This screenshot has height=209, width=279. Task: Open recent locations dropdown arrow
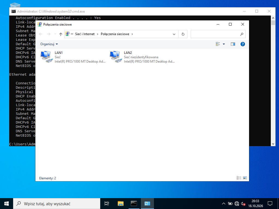click(55, 34)
